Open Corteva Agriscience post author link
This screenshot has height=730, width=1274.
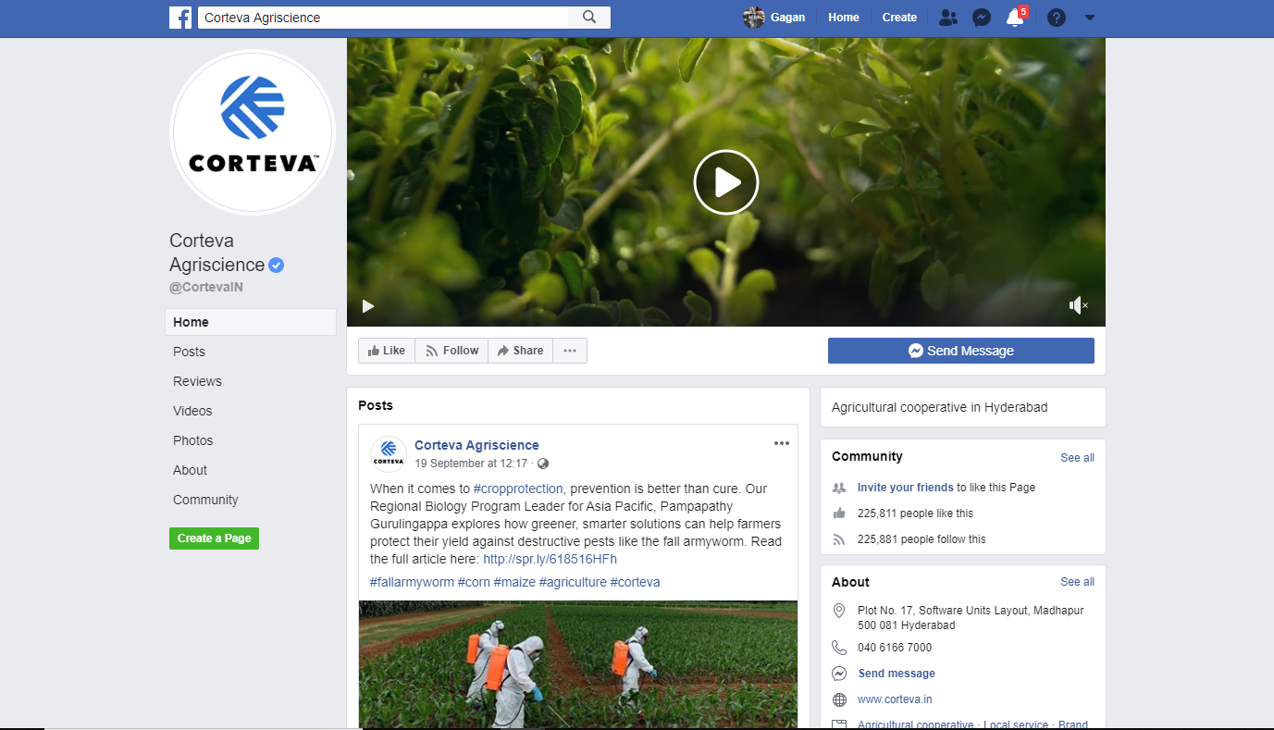(x=476, y=445)
